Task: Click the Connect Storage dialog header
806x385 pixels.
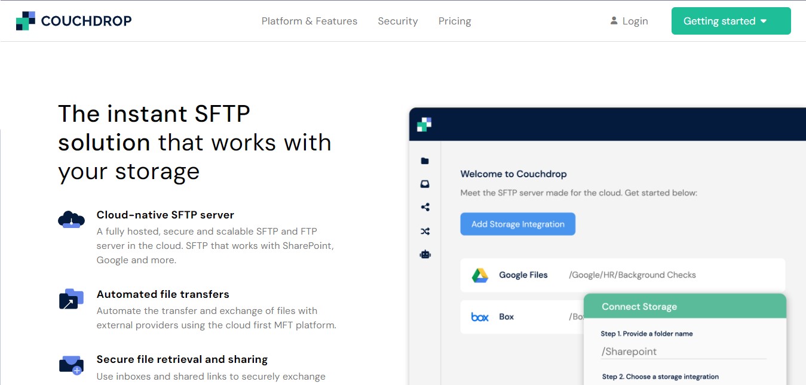Action: pyautogui.click(x=685, y=306)
